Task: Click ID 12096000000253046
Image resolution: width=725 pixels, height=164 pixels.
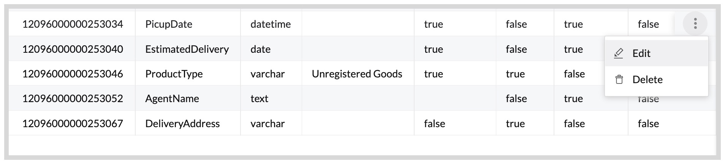Action: point(73,74)
